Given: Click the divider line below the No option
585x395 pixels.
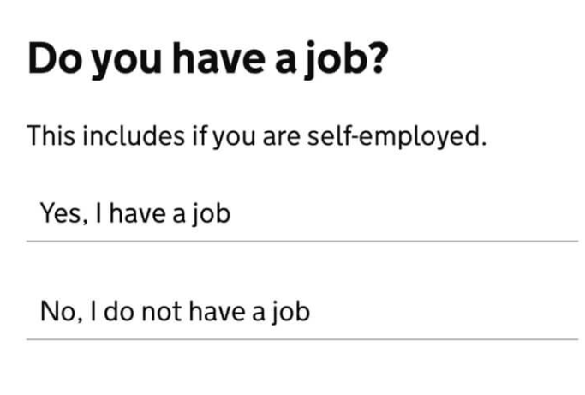Looking at the screenshot, I should 302,339.
